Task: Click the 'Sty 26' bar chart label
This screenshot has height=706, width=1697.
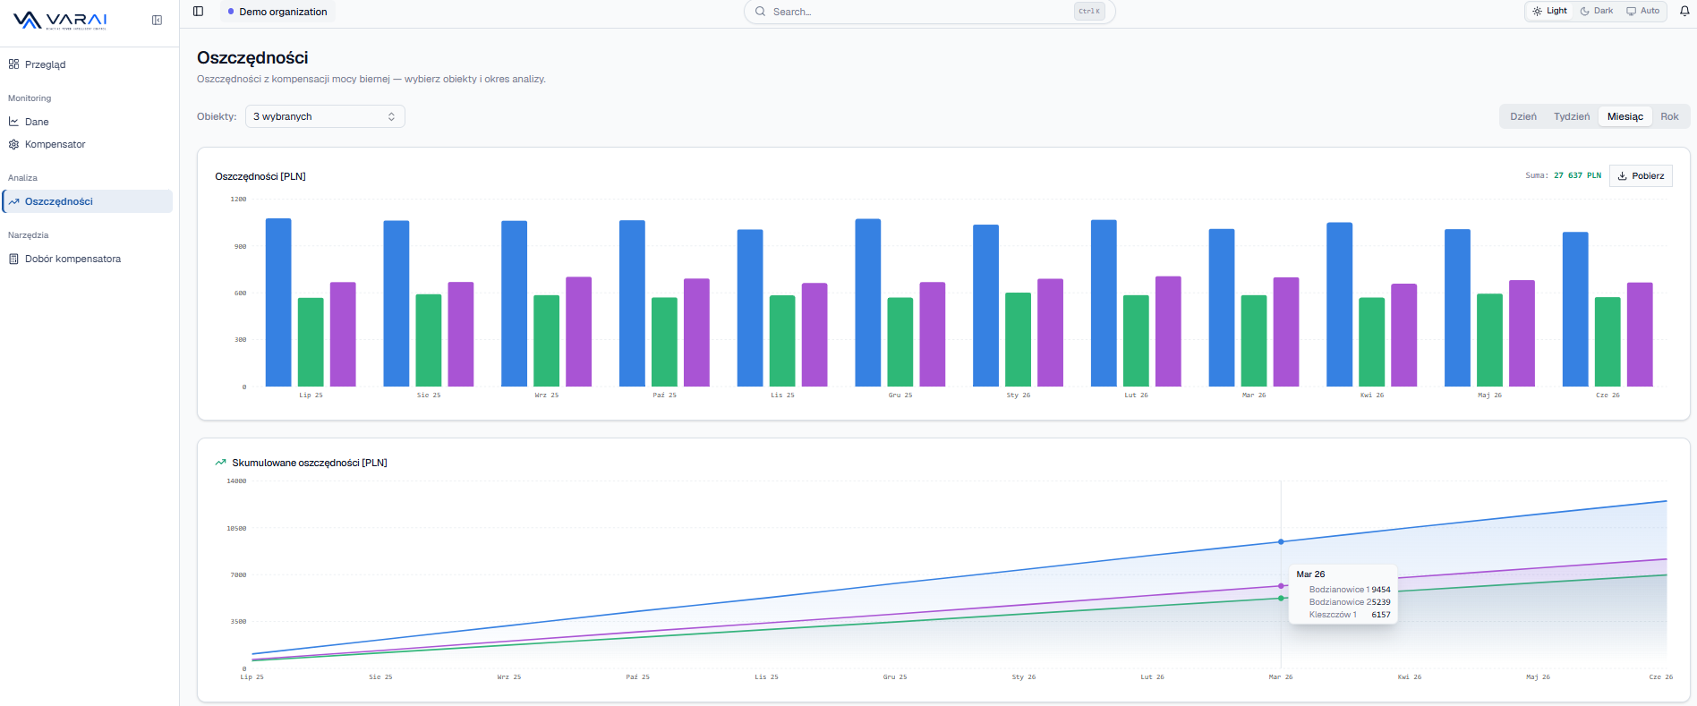Action: (1019, 396)
